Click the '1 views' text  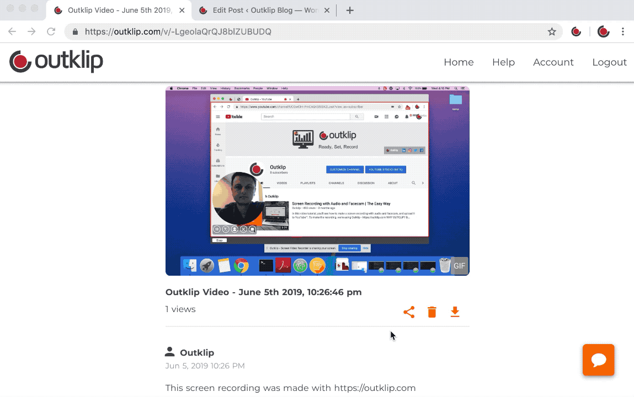(x=180, y=309)
